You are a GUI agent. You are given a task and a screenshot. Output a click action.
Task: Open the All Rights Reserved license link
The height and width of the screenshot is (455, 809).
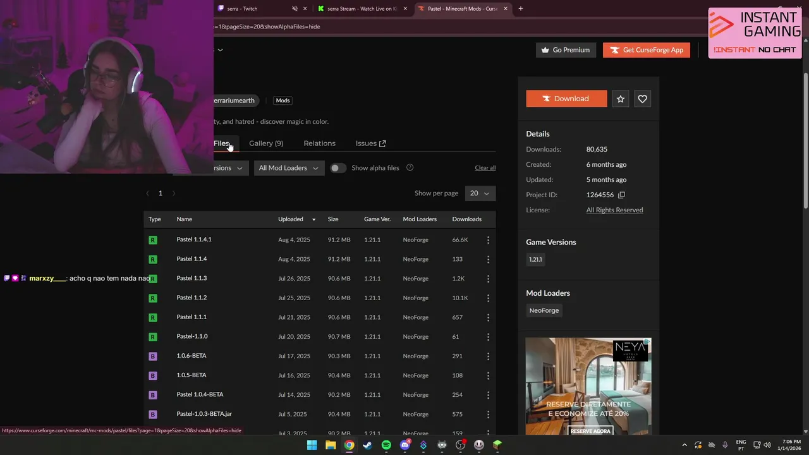[614, 210]
